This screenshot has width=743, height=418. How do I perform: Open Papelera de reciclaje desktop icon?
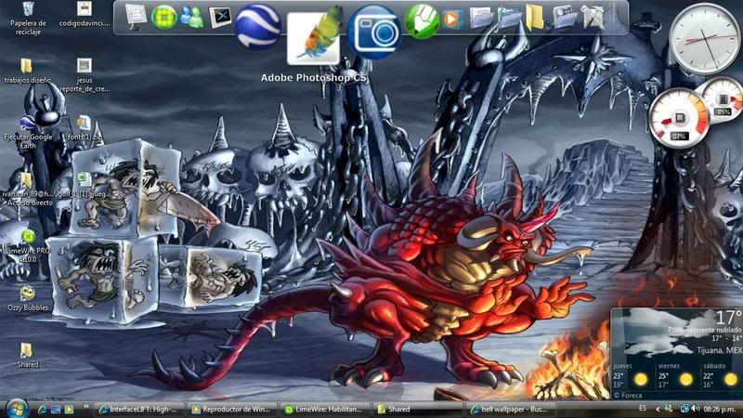point(28,19)
